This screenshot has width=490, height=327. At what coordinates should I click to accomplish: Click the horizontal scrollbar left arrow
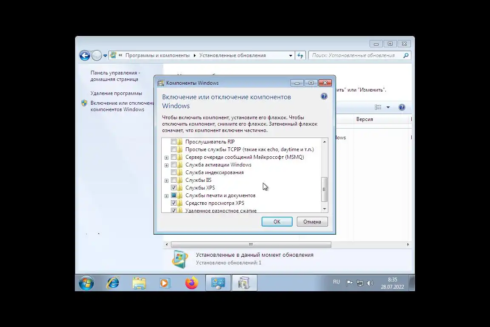click(167, 244)
